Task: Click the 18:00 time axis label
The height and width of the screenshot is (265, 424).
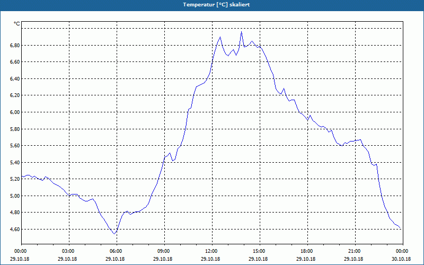Action: [307, 251]
